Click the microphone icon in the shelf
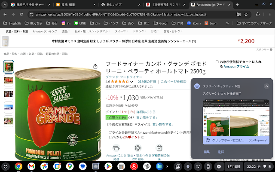 [x=188, y=166]
